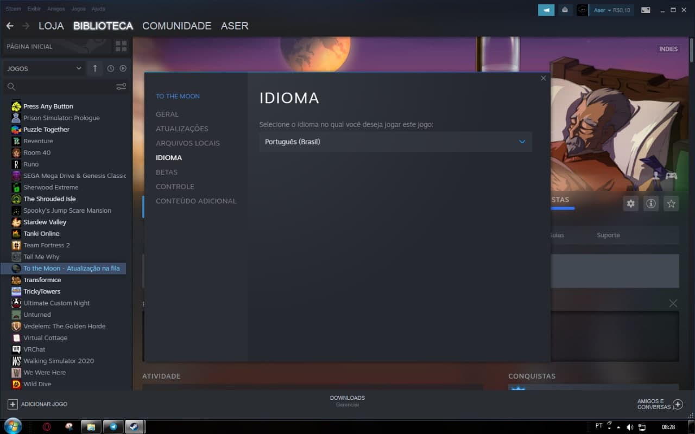Show only ready-to-play games icon

[x=123, y=68]
